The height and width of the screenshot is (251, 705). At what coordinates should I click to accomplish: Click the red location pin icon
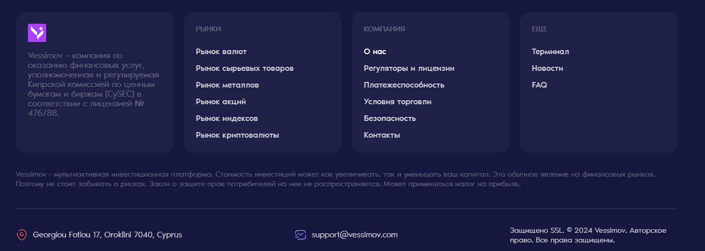tap(21, 235)
